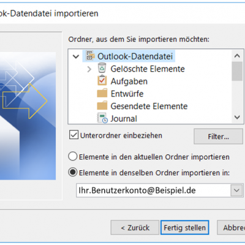Image resolution: width=245 pixels, height=245 pixels.
Task: Choose Elemente in den aktuellen Ordner importieren
Action: pos(73,157)
